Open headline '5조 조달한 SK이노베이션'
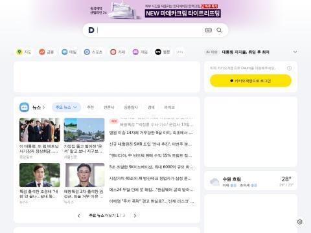 (x=151, y=167)
